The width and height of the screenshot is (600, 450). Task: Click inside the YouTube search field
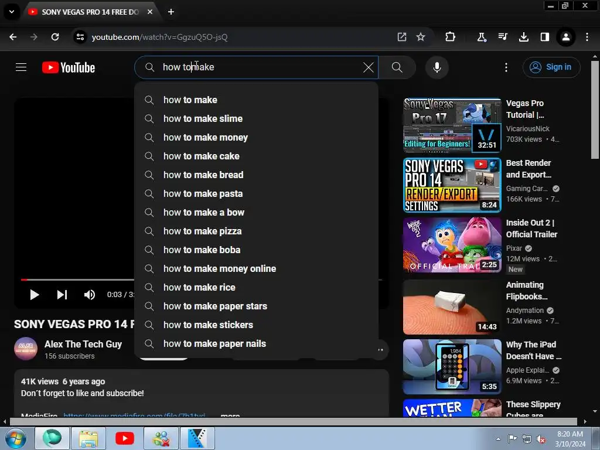click(257, 67)
